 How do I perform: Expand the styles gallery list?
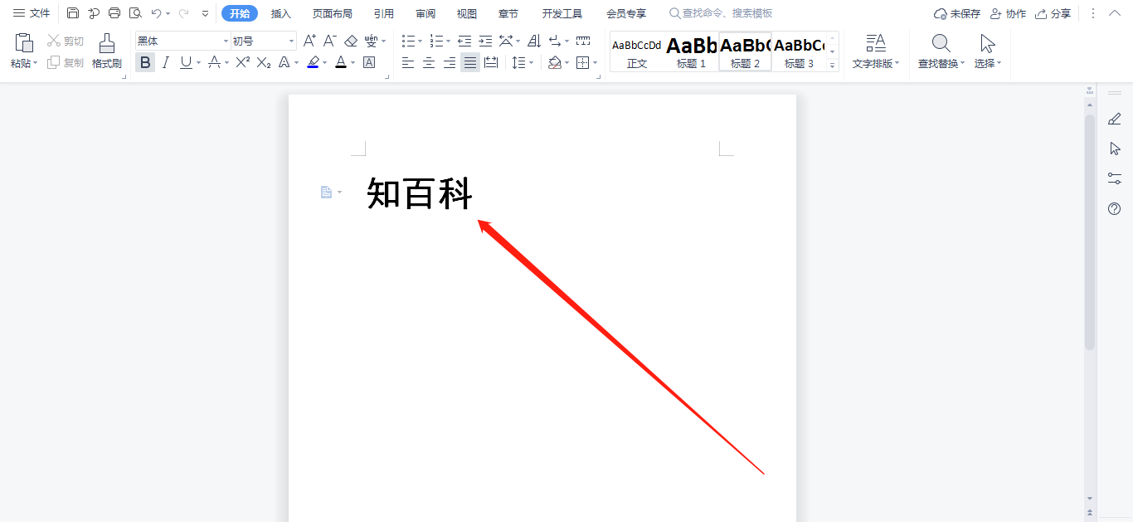coord(833,65)
